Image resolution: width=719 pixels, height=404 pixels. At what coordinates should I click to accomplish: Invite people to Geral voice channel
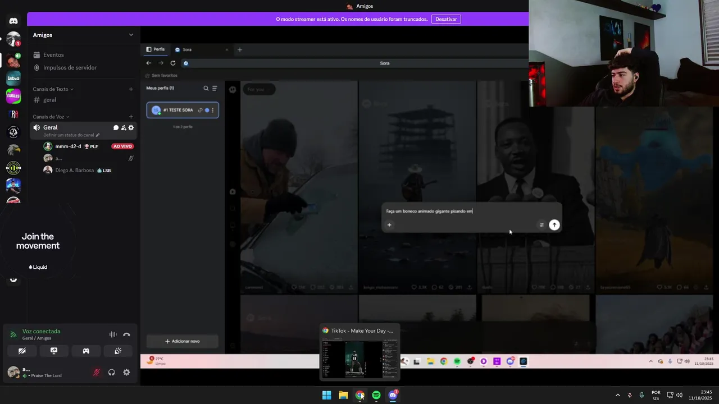(x=124, y=127)
